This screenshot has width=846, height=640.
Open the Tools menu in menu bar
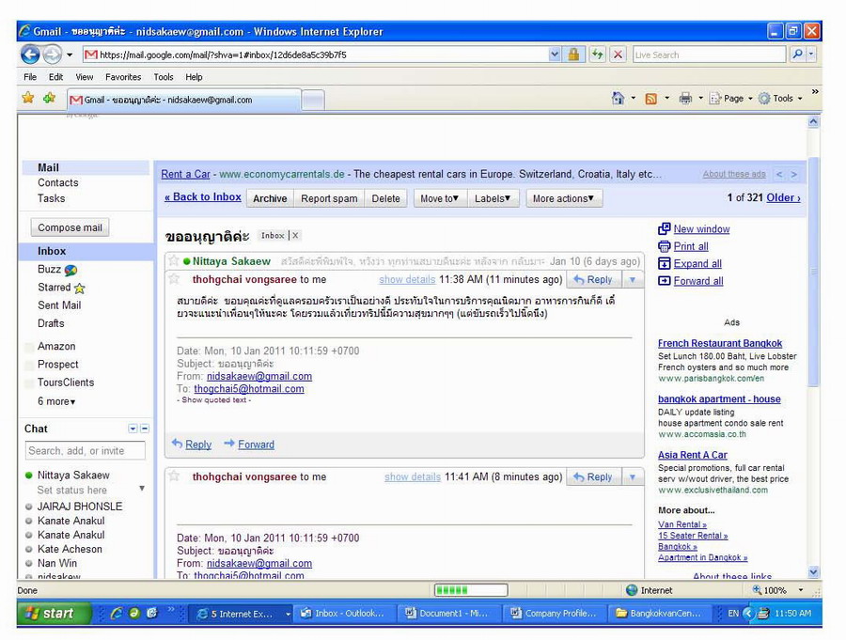click(163, 77)
